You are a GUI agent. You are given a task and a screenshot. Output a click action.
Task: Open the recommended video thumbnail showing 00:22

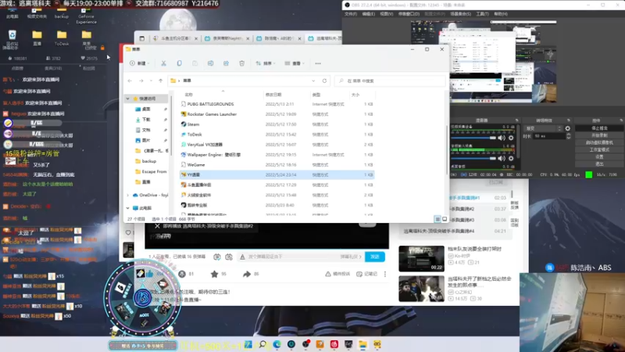(421, 259)
